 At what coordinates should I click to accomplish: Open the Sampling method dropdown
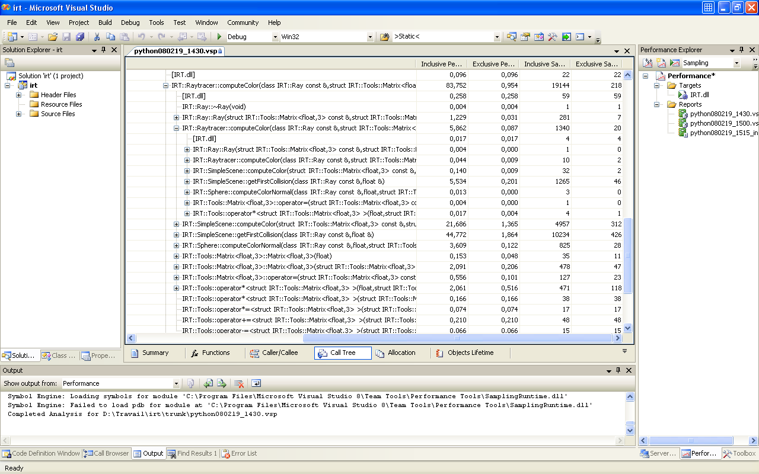click(x=736, y=63)
